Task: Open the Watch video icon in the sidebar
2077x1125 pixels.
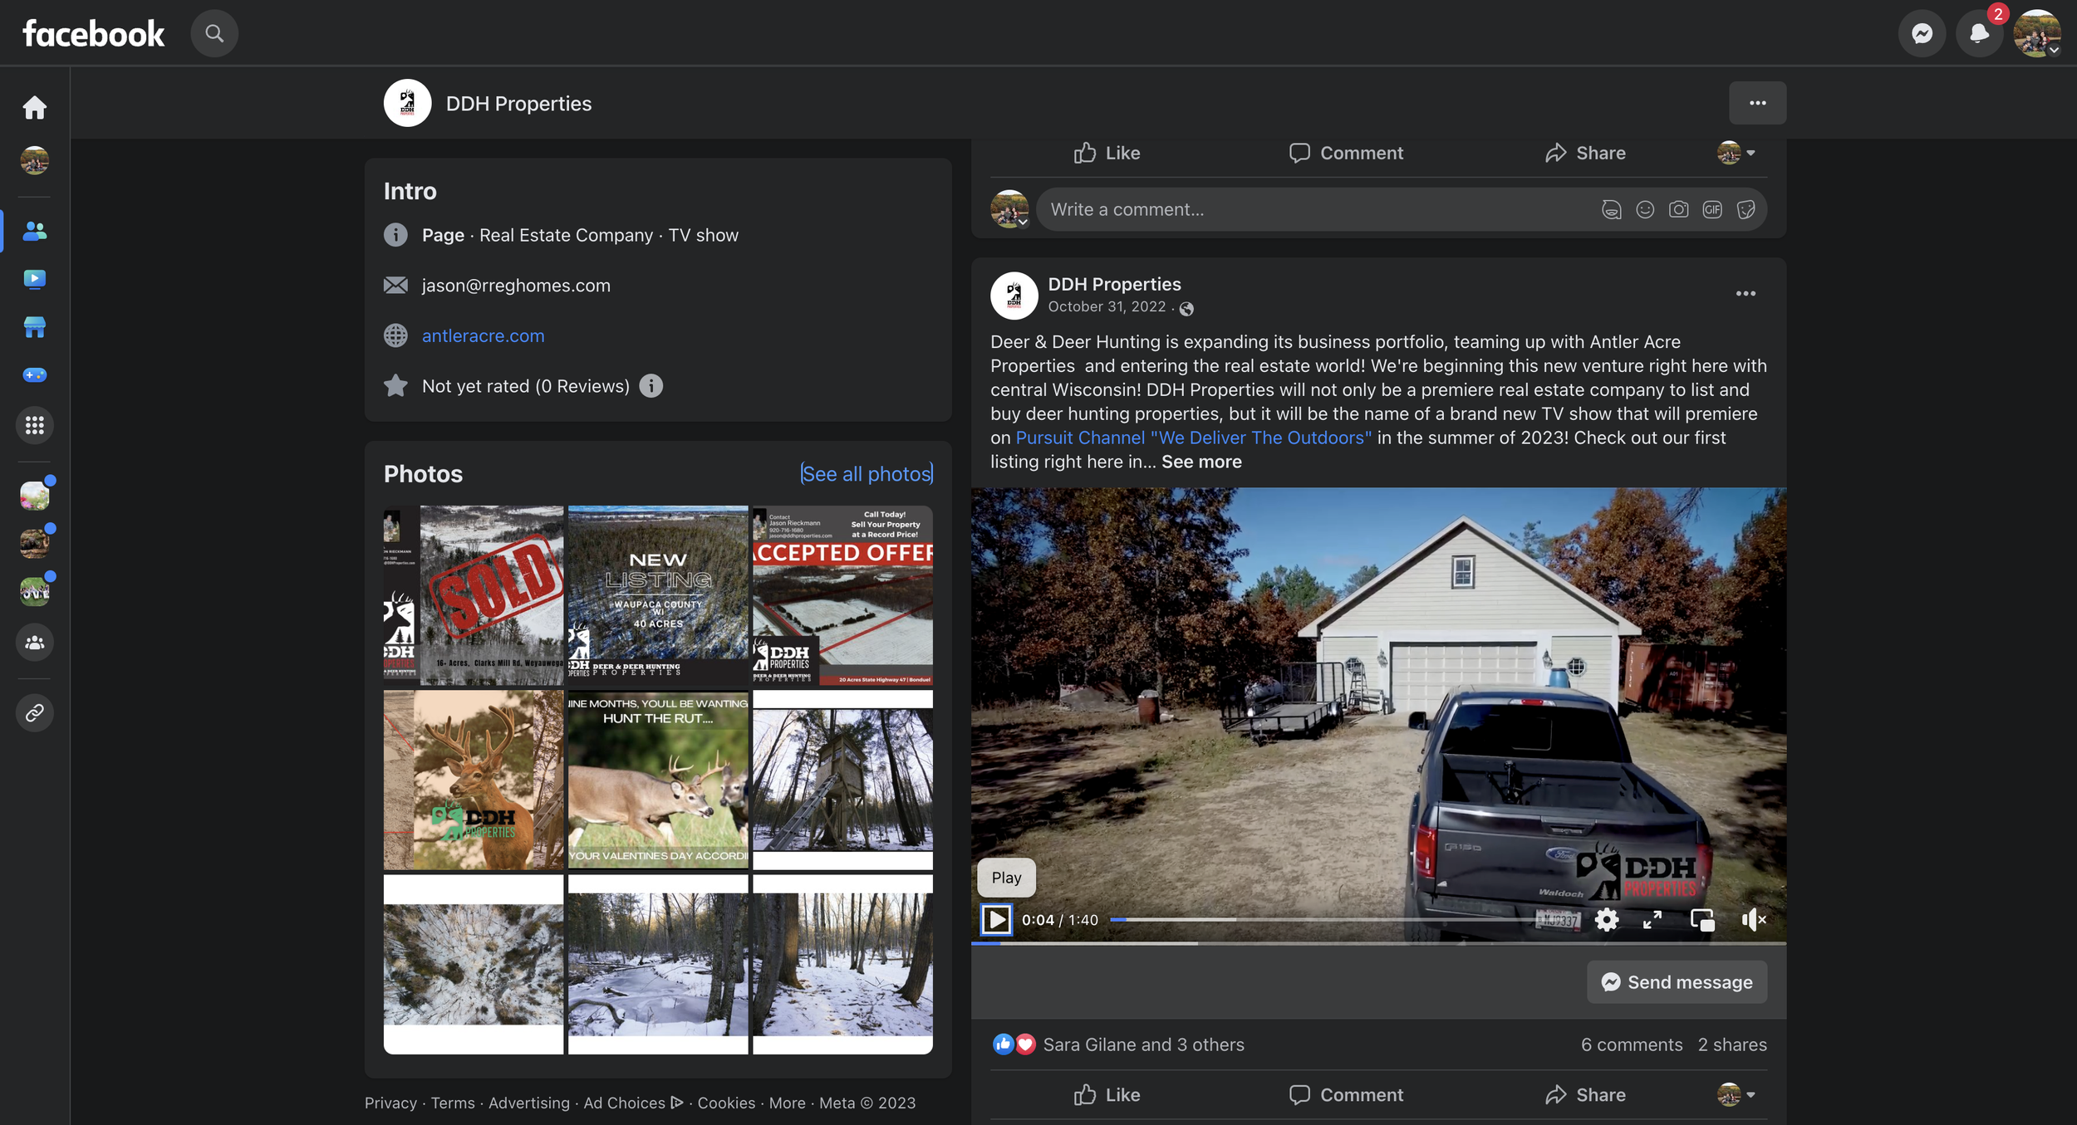Action: tap(34, 279)
